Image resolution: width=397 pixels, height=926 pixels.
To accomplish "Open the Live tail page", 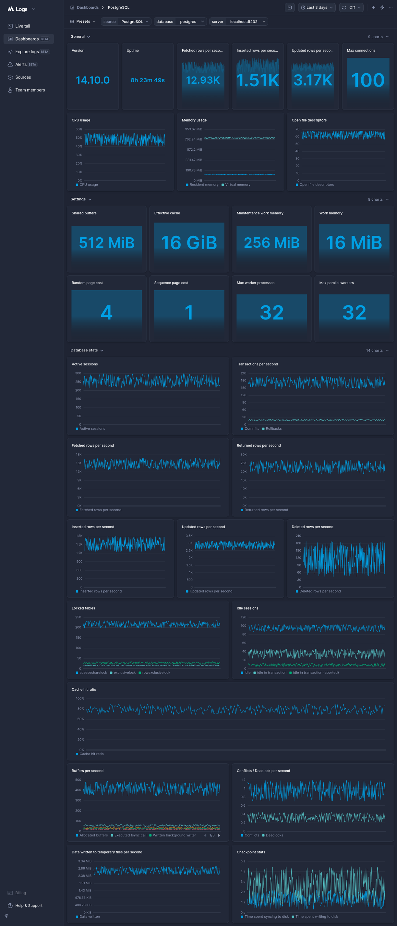I will 23,26.
